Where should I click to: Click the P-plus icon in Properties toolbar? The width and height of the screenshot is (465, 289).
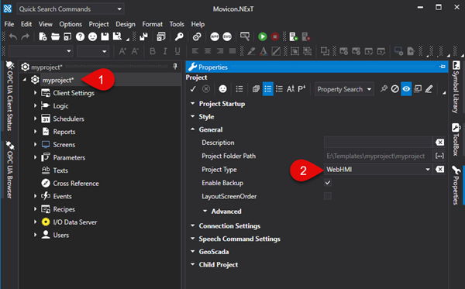(301, 89)
